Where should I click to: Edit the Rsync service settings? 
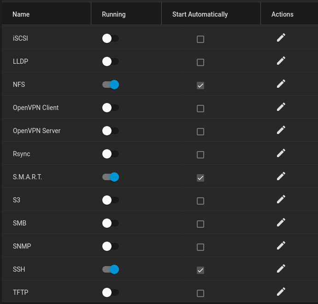(x=281, y=153)
